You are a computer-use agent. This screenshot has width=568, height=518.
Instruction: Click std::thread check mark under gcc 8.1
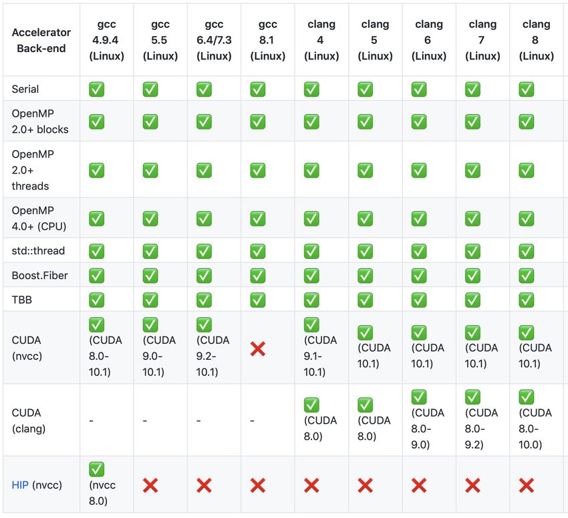pos(258,251)
